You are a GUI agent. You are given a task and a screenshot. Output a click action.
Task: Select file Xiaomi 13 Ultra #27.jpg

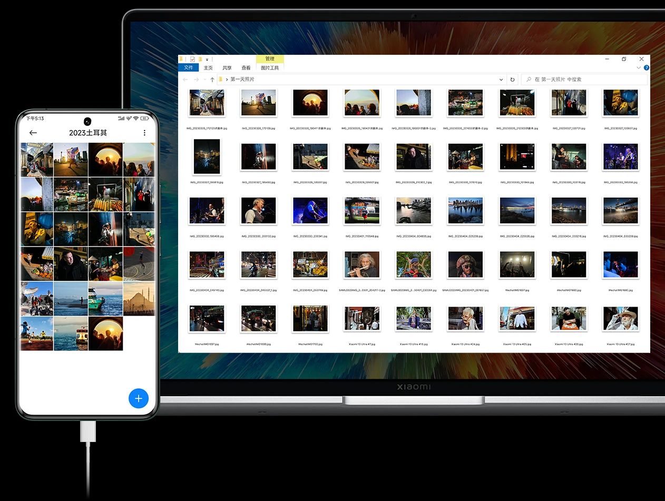621,319
